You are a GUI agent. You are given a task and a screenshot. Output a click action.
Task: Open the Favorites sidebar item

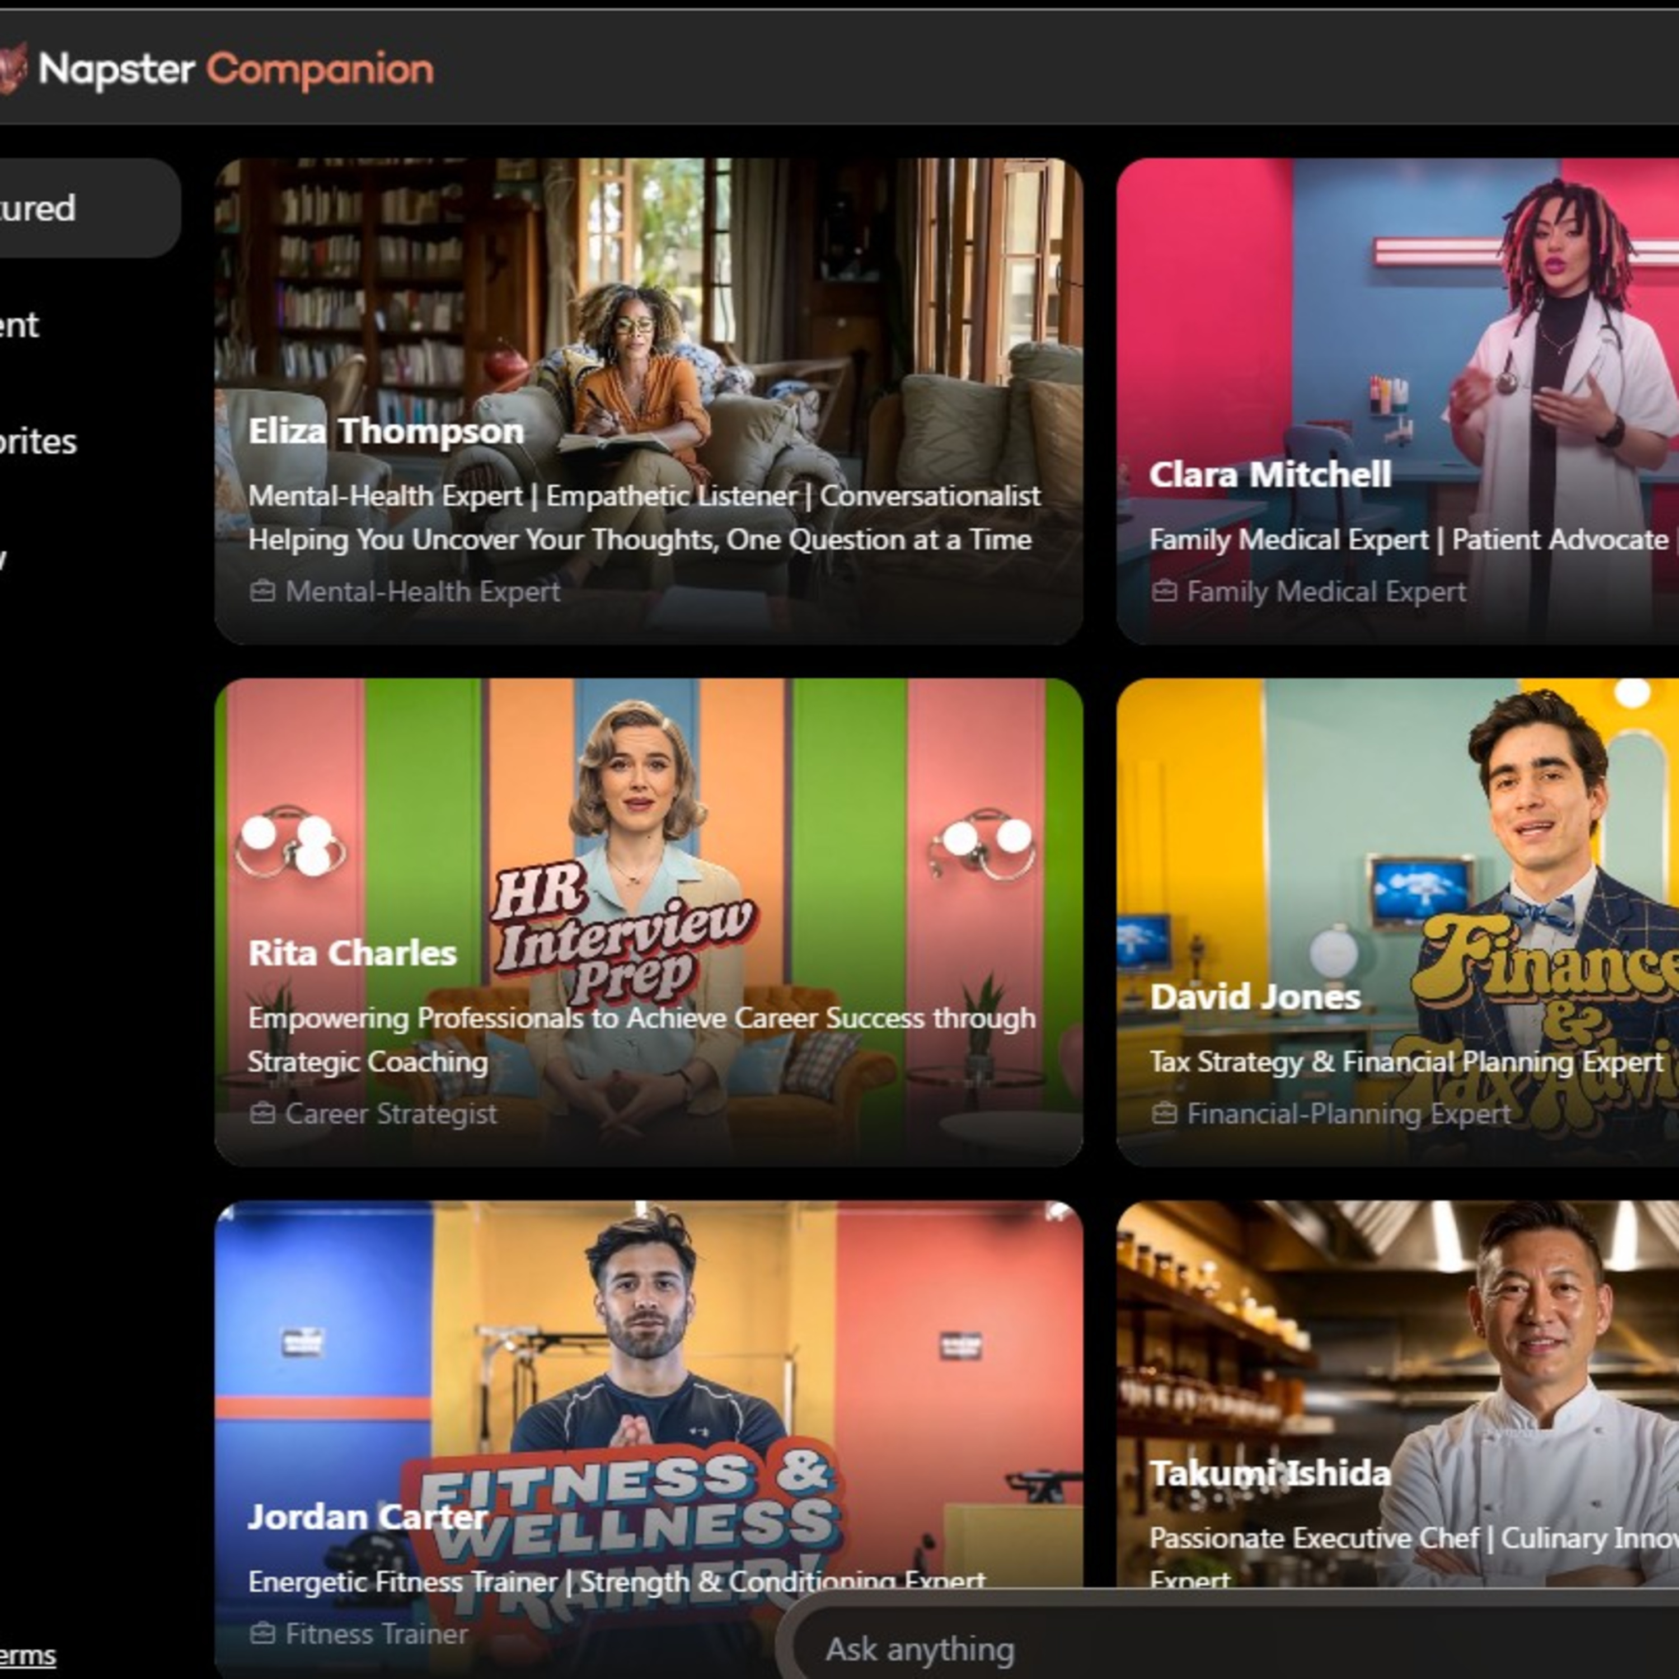pyautogui.click(x=38, y=442)
